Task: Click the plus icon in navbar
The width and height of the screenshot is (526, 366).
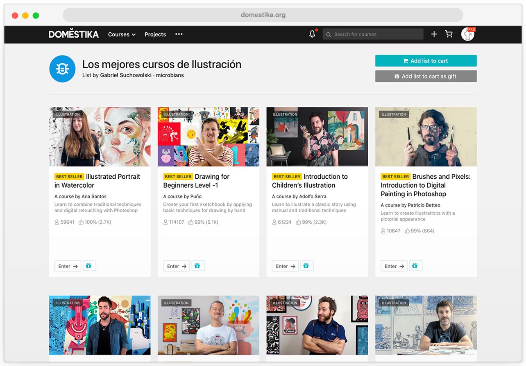Action: (x=434, y=34)
